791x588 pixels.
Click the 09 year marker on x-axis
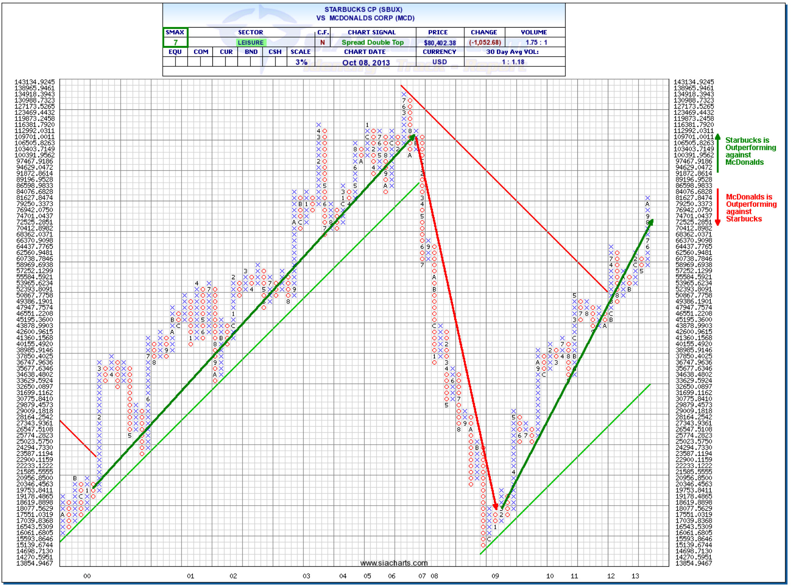(x=495, y=576)
